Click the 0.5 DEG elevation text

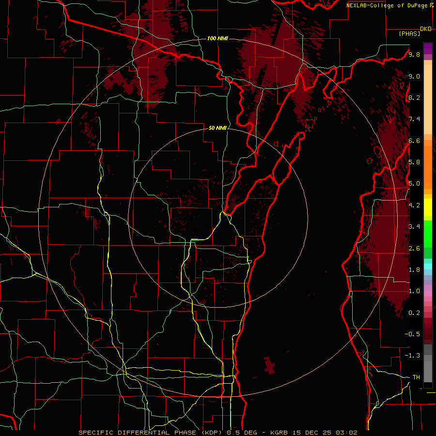point(242,433)
